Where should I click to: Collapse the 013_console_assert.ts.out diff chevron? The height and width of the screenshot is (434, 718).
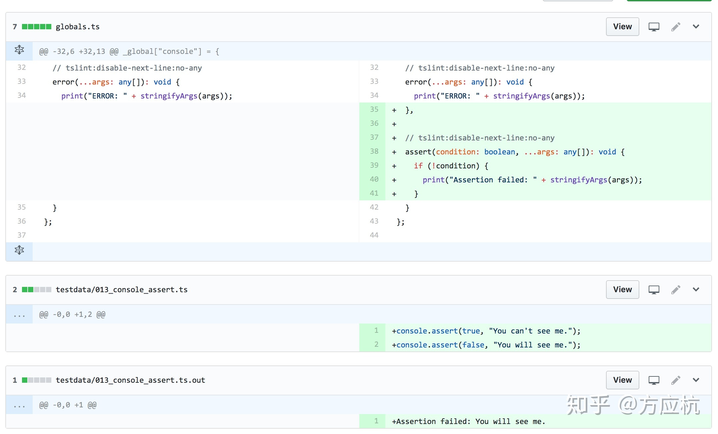click(696, 380)
